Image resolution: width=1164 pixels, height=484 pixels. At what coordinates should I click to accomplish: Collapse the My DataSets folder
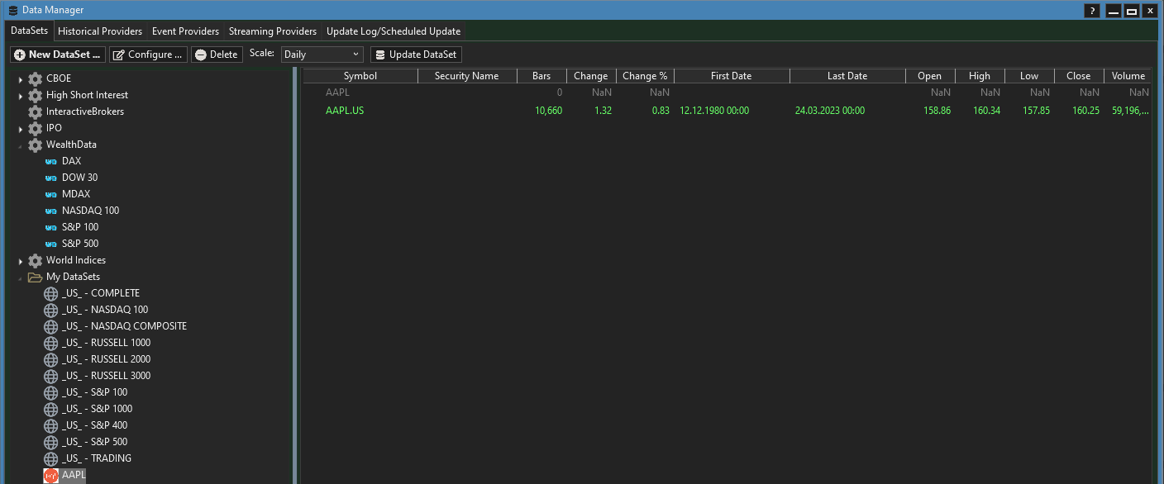coord(21,278)
